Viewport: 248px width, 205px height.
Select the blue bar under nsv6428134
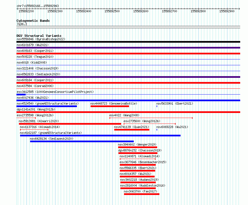click(x=82, y=141)
